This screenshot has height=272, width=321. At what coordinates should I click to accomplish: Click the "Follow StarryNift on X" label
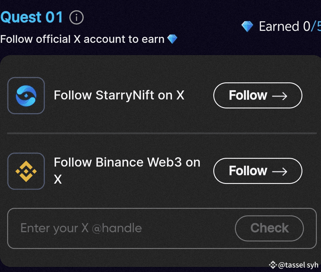pyautogui.click(x=119, y=95)
